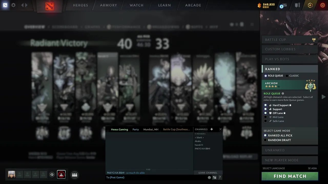Viewport: 328px width, 184px height.
Task: Toggle the Off Lane role checkbox
Action: click(x=265, y=113)
